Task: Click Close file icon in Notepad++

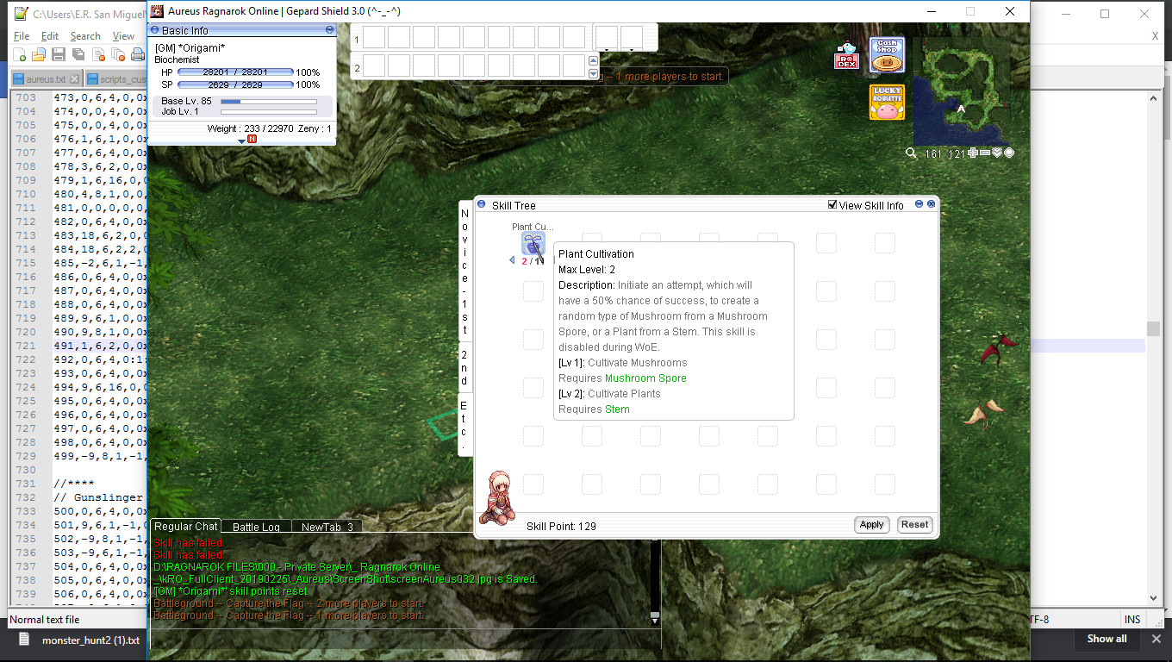Action: (97, 55)
